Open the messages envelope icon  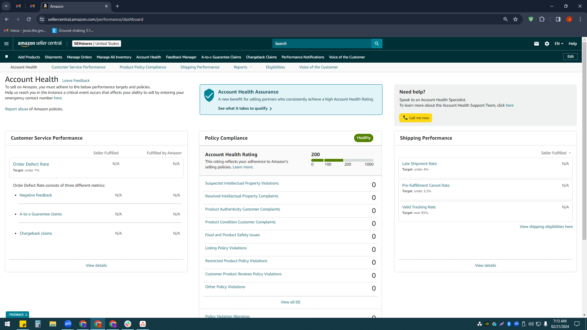(536, 44)
